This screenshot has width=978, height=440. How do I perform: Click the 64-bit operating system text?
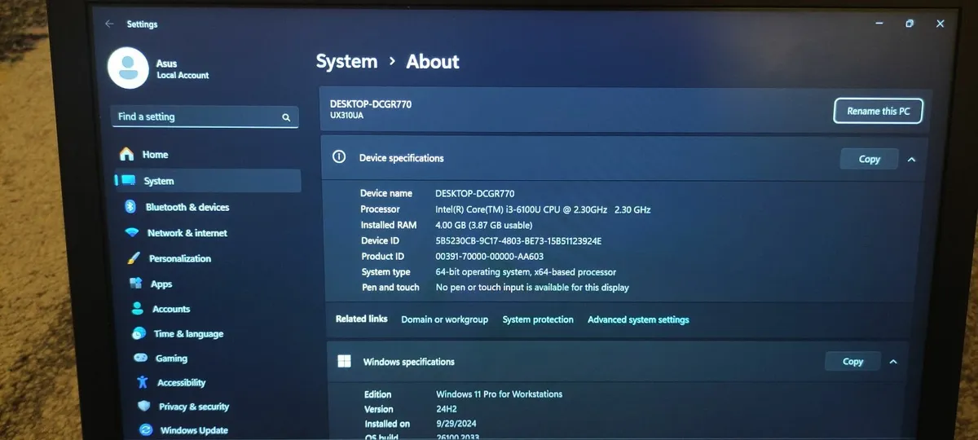(x=526, y=272)
